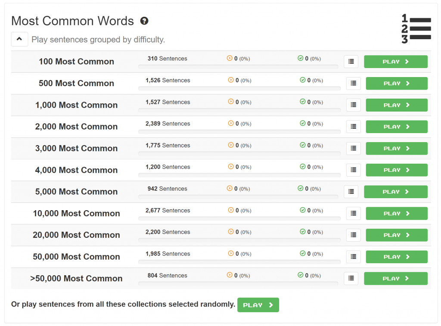Click the 500 Most Common progress bar
The height and width of the screenshot is (326, 441).
click(x=239, y=89)
